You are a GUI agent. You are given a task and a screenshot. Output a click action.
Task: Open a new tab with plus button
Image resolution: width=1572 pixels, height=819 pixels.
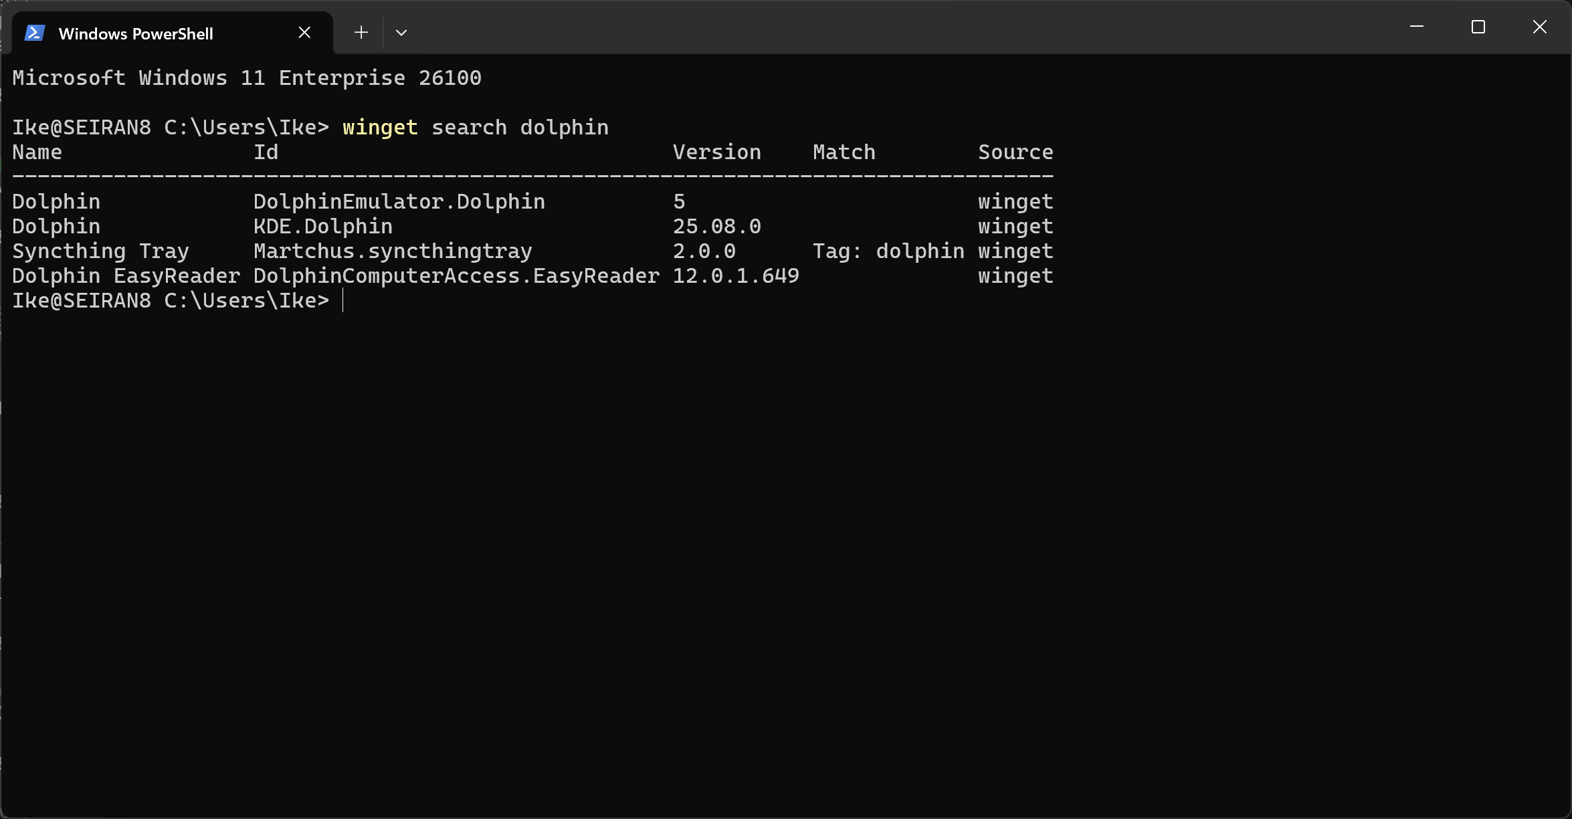pyautogui.click(x=361, y=33)
